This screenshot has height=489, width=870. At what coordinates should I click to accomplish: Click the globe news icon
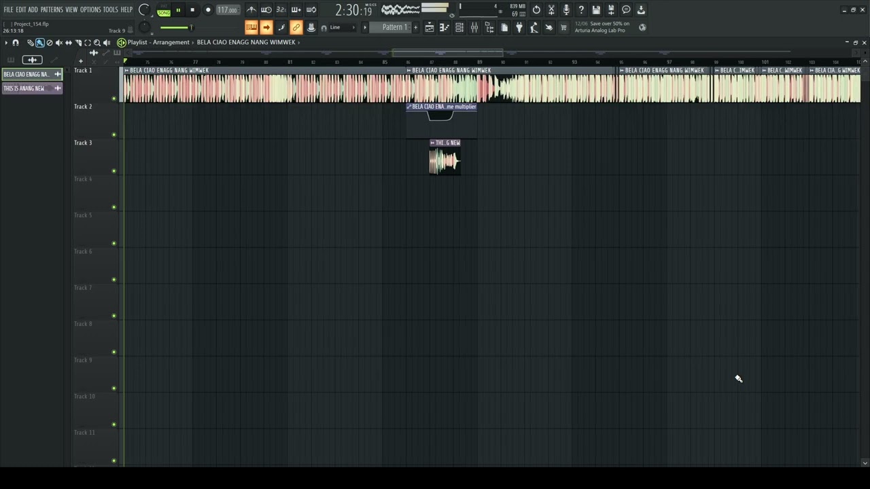click(x=642, y=28)
